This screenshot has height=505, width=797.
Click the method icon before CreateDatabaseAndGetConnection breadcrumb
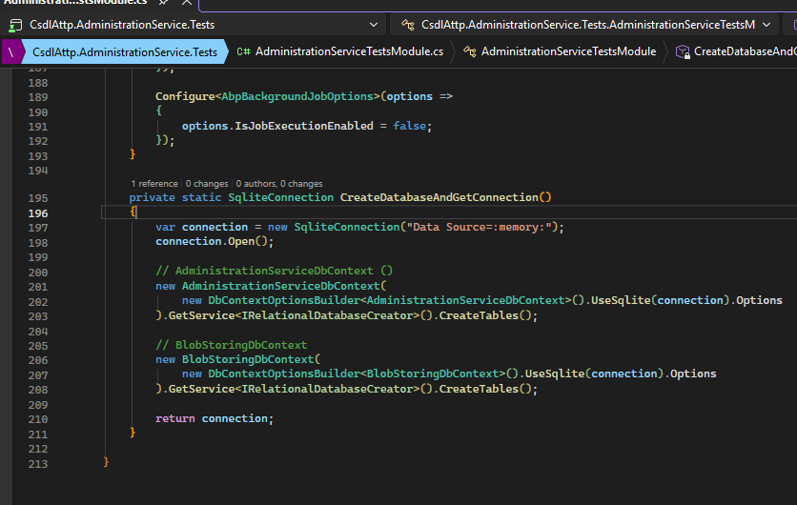(x=683, y=51)
